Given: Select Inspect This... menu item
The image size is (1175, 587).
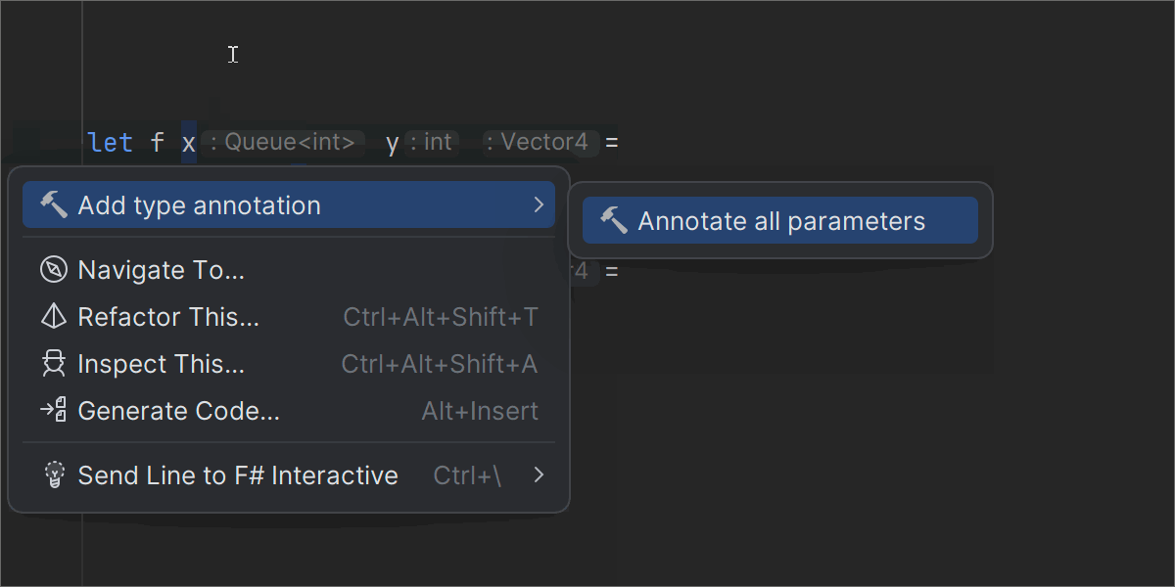Looking at the screenshot, I should click(x=162, y=364).
